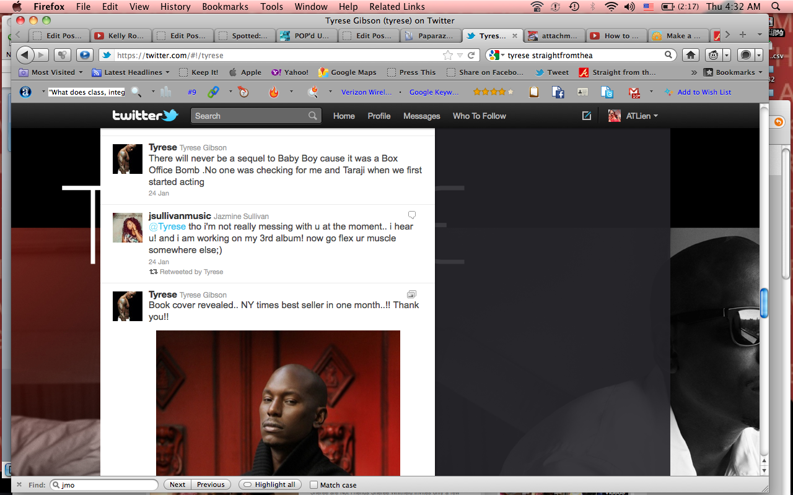
Task: Click the Next button in the find bar
Action: click(177, 484)
